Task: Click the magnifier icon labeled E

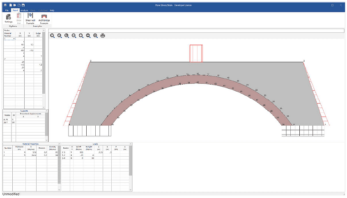Action: coord(74,36)
